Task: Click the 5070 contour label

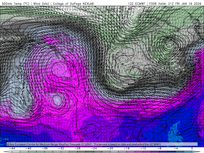Action: tap(128, 36)
